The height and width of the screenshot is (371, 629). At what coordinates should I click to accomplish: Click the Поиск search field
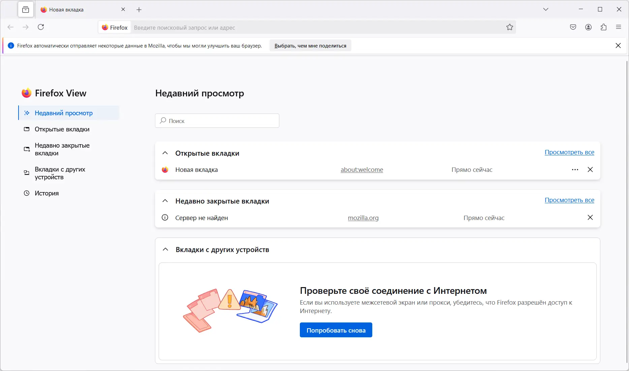(217, 121)
